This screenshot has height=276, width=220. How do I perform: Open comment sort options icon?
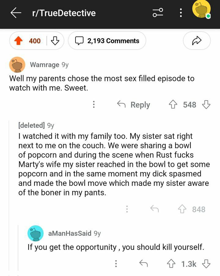pos(158,13)
